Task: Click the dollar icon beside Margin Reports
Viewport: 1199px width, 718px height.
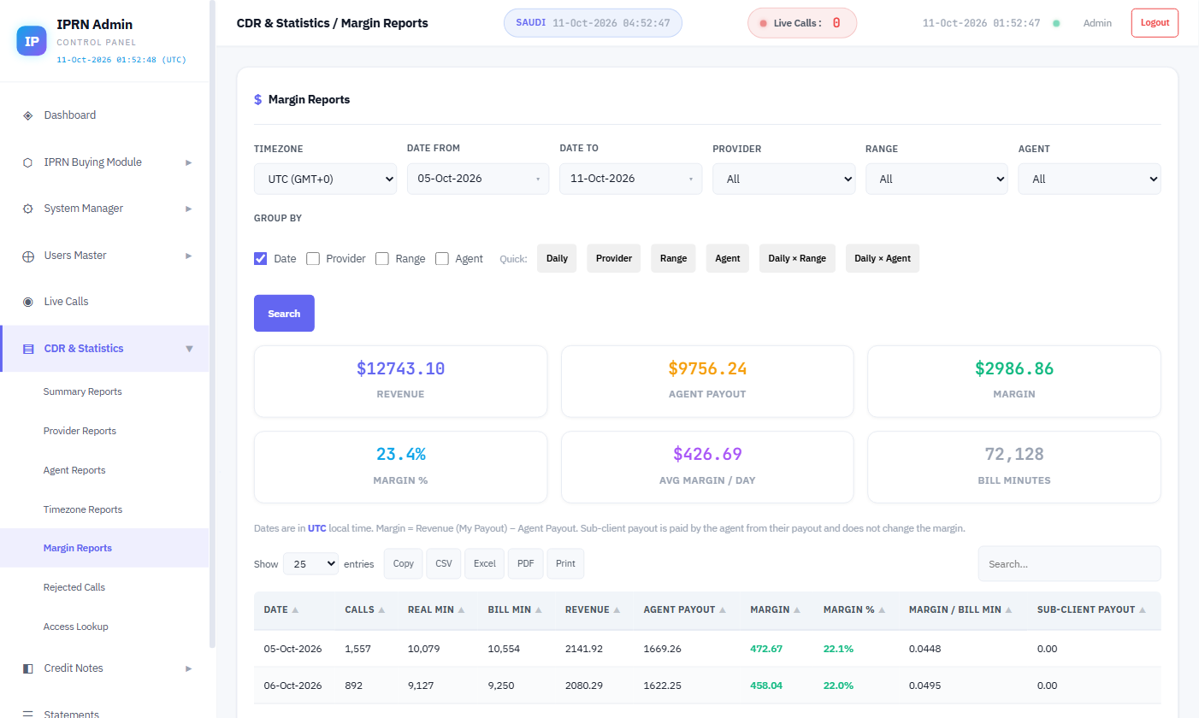Action: (x=258, y=99)
